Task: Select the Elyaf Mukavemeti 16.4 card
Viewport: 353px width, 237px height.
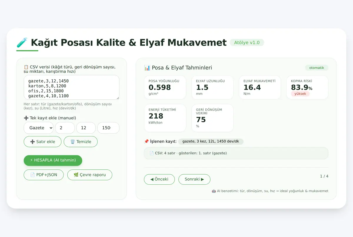Action: click(x=260, y=87)
